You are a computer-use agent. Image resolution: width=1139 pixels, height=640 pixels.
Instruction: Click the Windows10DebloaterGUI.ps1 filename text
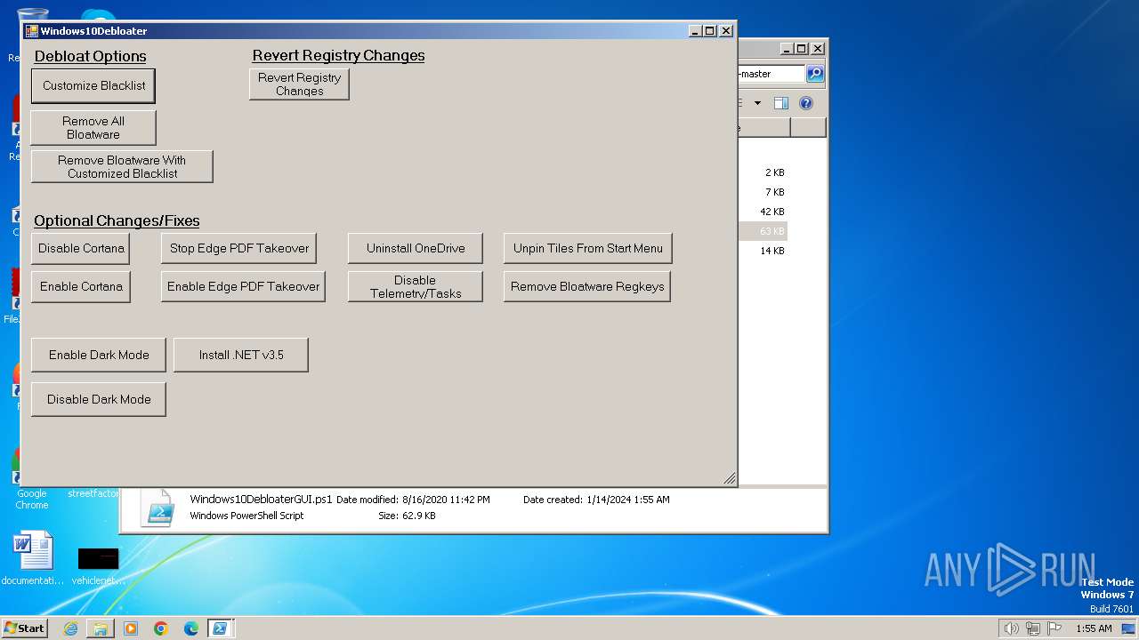pos(261,500)
